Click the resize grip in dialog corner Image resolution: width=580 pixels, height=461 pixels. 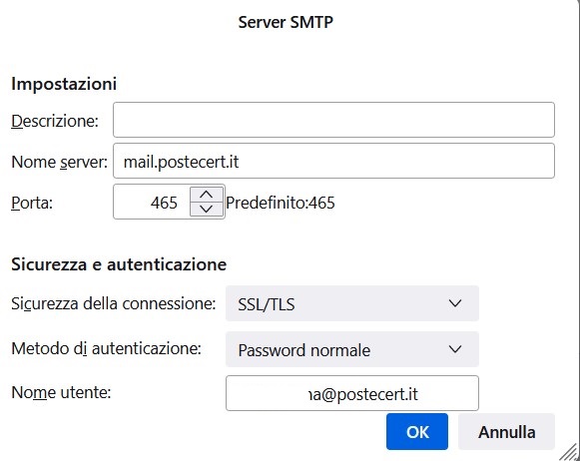click(x=570, y=452)
